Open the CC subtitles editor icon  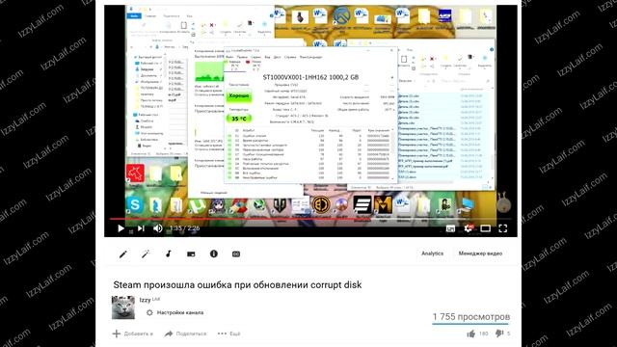236,254
